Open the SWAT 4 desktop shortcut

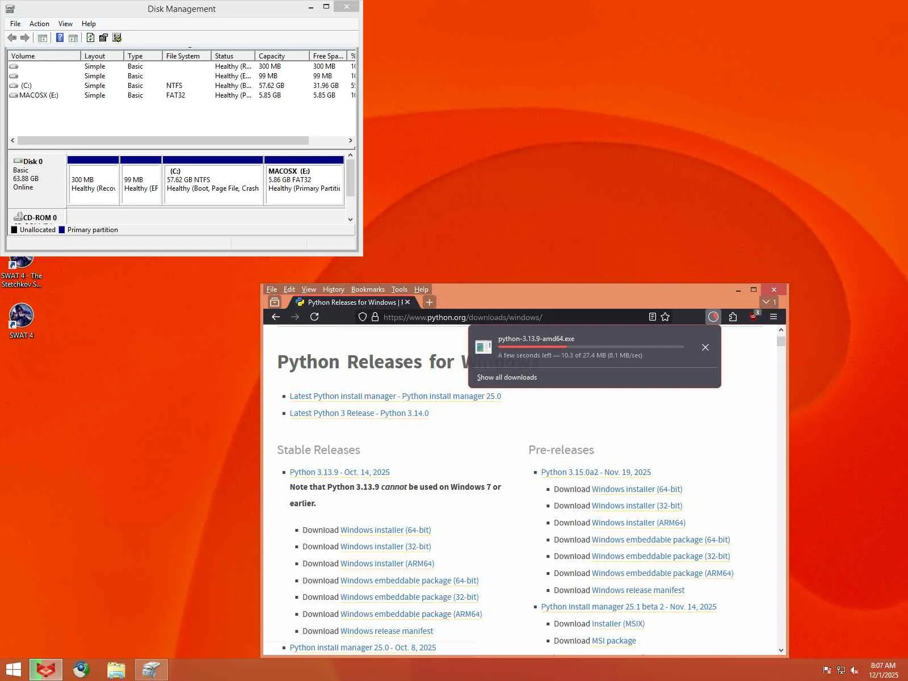[x=22, y=321]
